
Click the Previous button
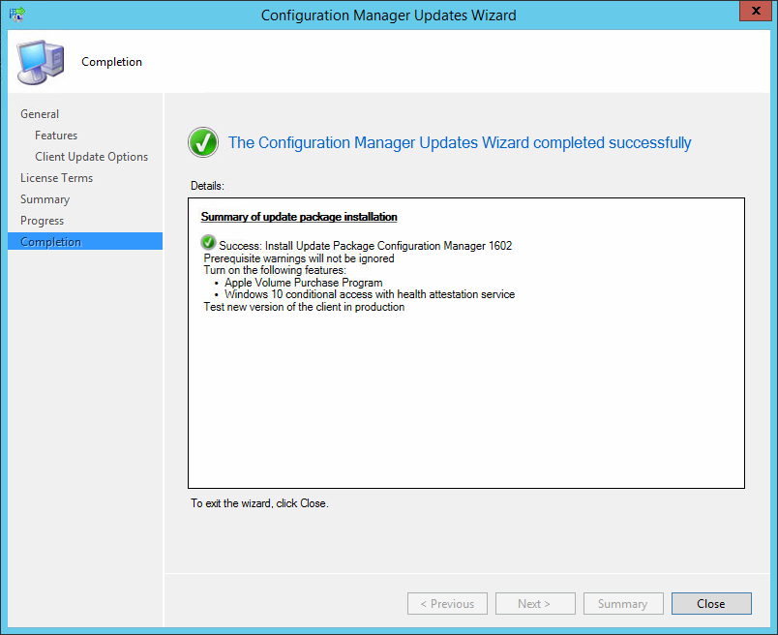point(448,604)
